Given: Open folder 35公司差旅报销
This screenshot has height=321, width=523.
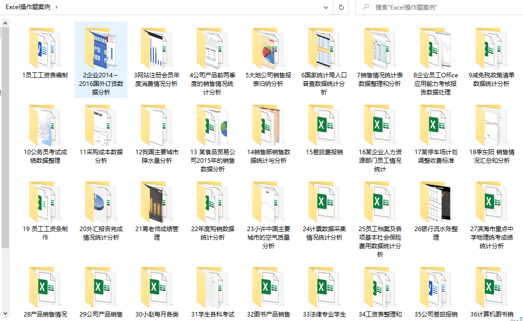Looking at the screenshot, I should click(436, 292).
